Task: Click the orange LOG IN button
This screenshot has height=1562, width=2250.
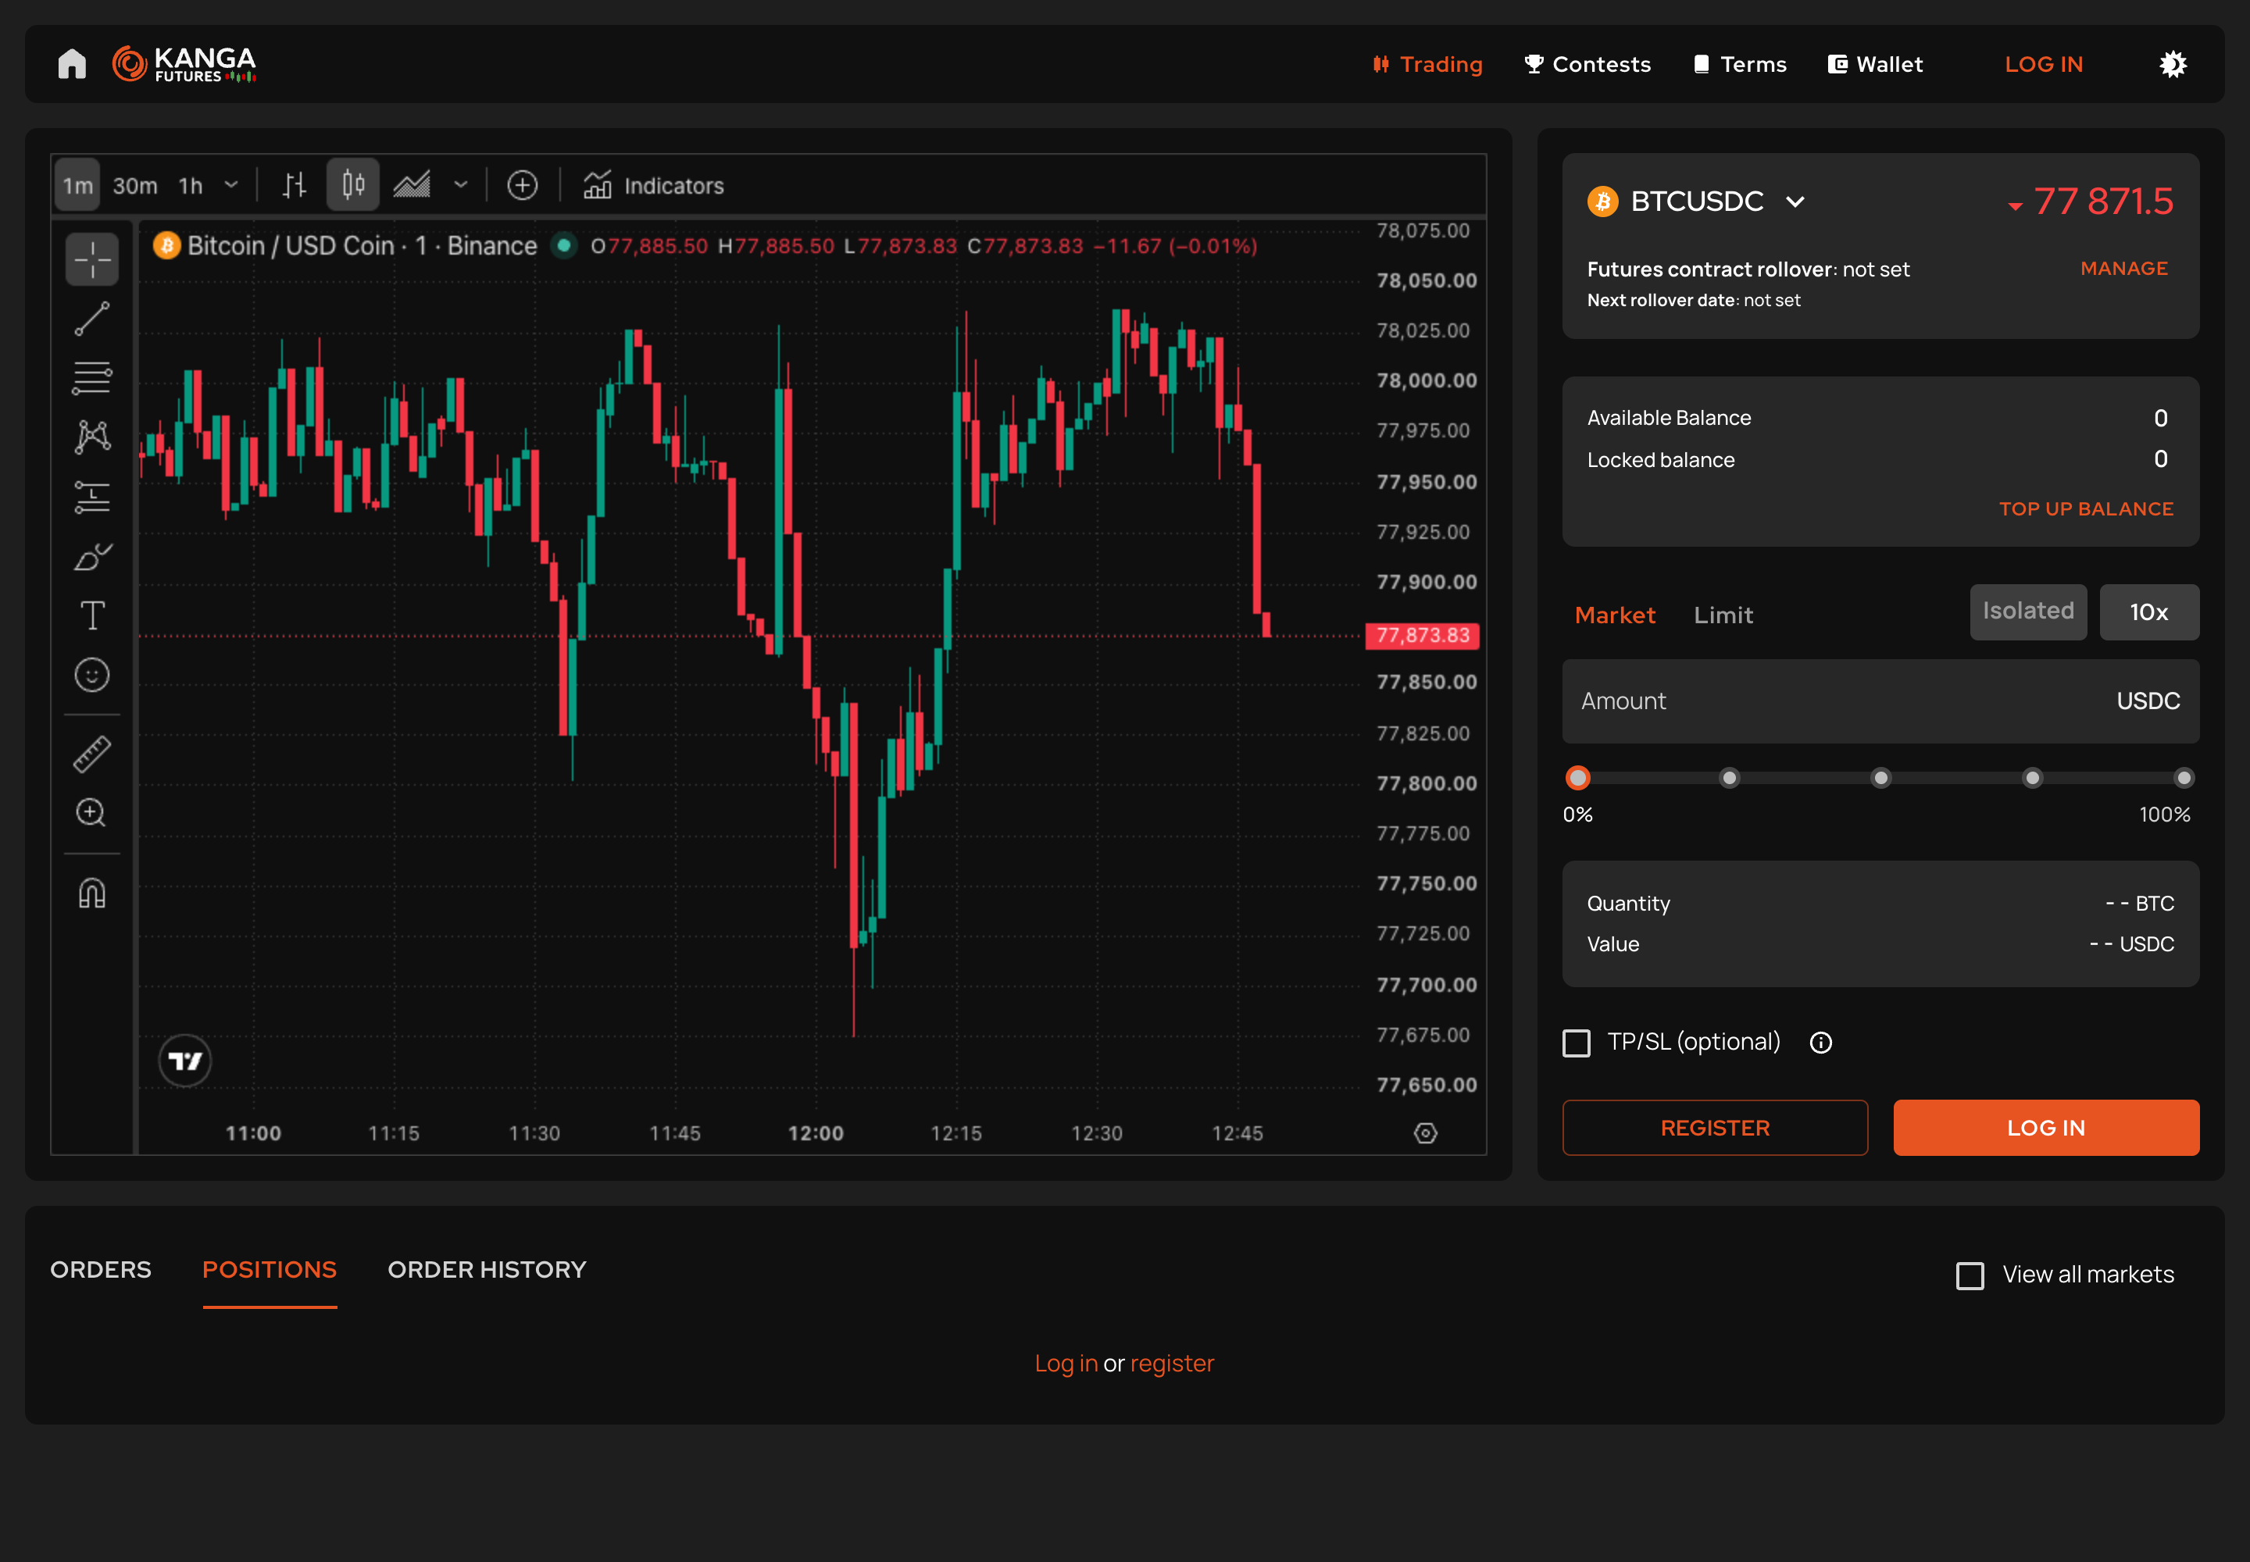Action: point(2045,1129)
